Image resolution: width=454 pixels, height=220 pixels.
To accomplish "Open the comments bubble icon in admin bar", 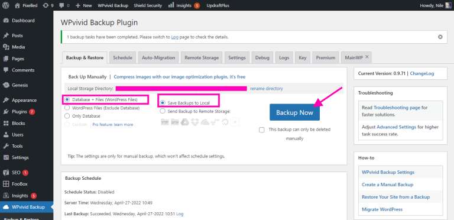I will click(x=62, y=5).
